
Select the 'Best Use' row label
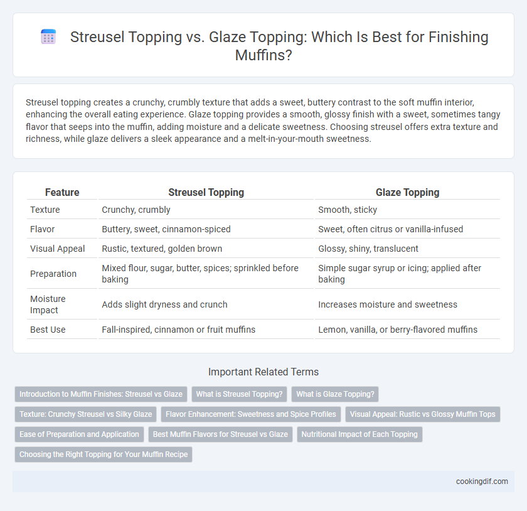(x=48, y=330)
